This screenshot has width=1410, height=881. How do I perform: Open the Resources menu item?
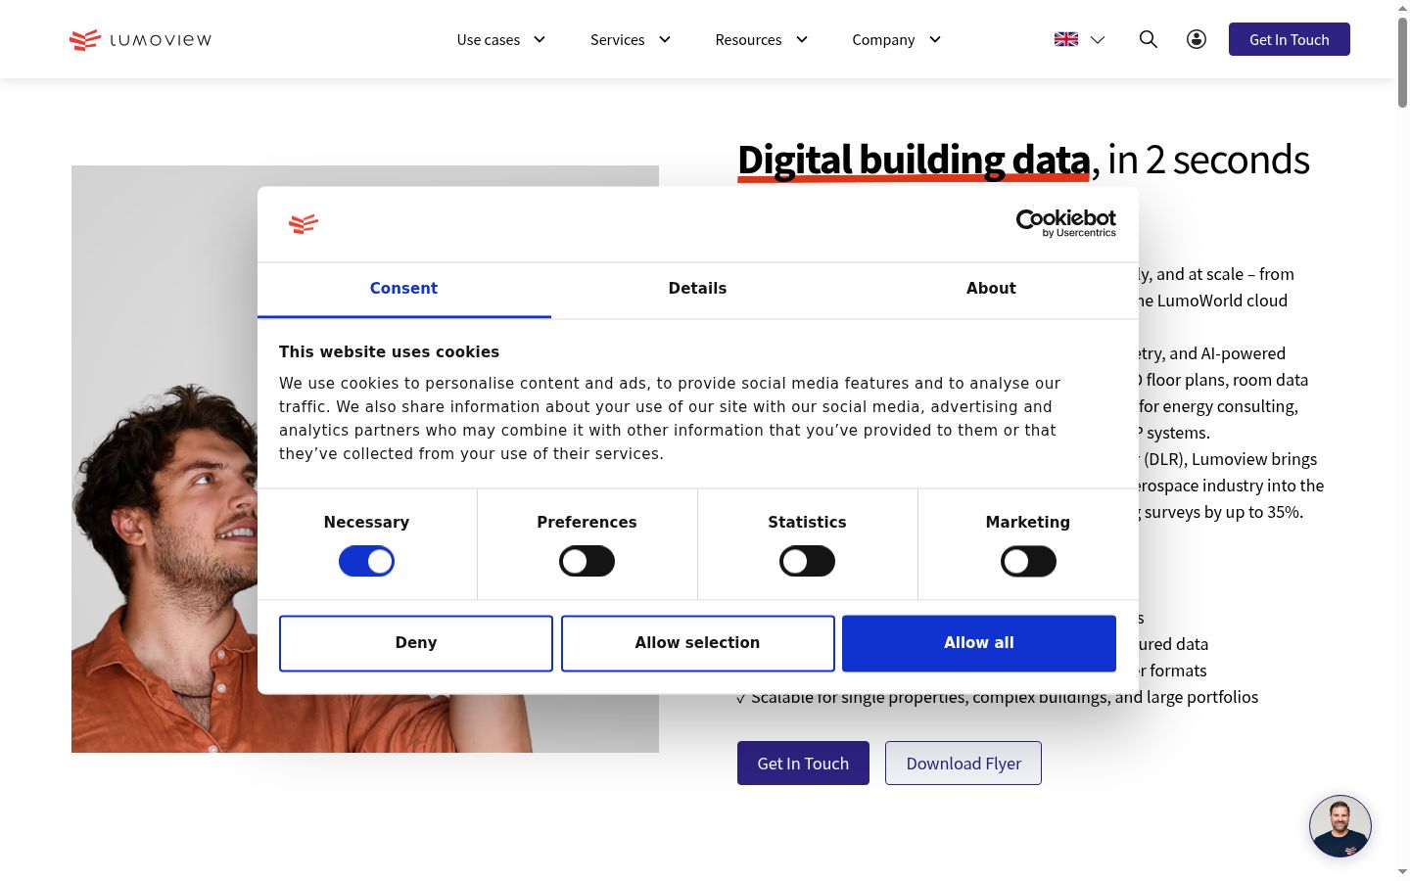coord(748,40)
